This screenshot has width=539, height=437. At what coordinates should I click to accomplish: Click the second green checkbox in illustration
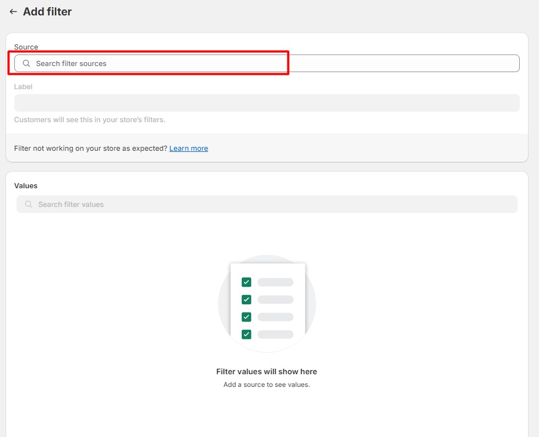click(x=246, y=299)
